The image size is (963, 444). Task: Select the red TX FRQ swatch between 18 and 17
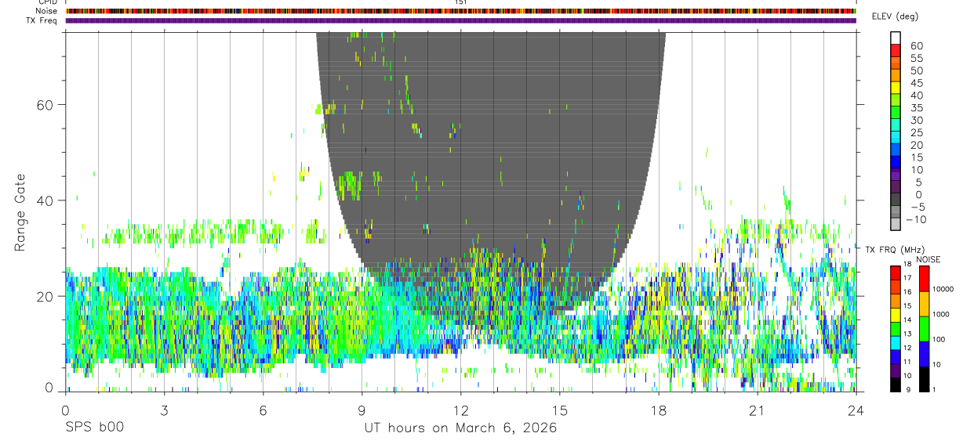coord(896,273)
